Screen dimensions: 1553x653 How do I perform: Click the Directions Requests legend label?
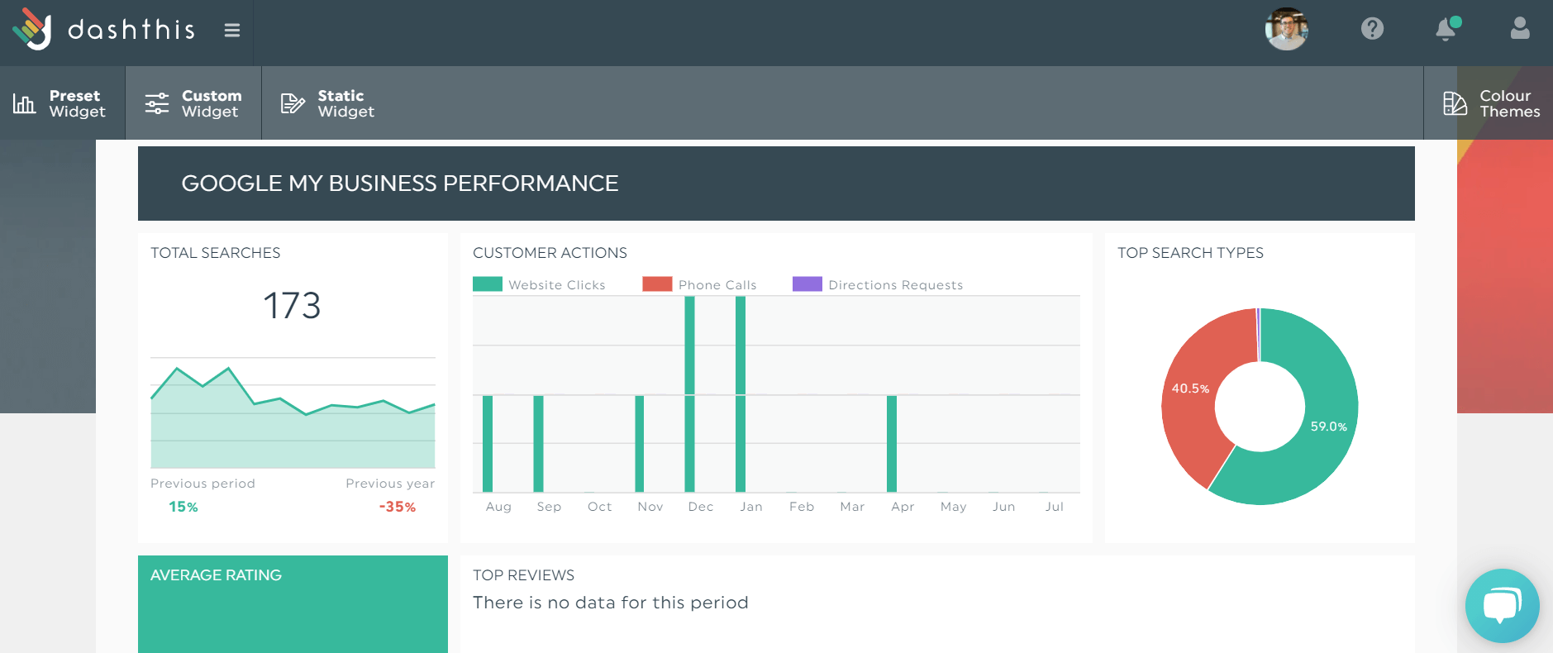[x=896, y=285]
